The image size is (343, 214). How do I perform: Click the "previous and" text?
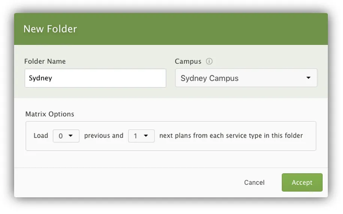(104, 136)
